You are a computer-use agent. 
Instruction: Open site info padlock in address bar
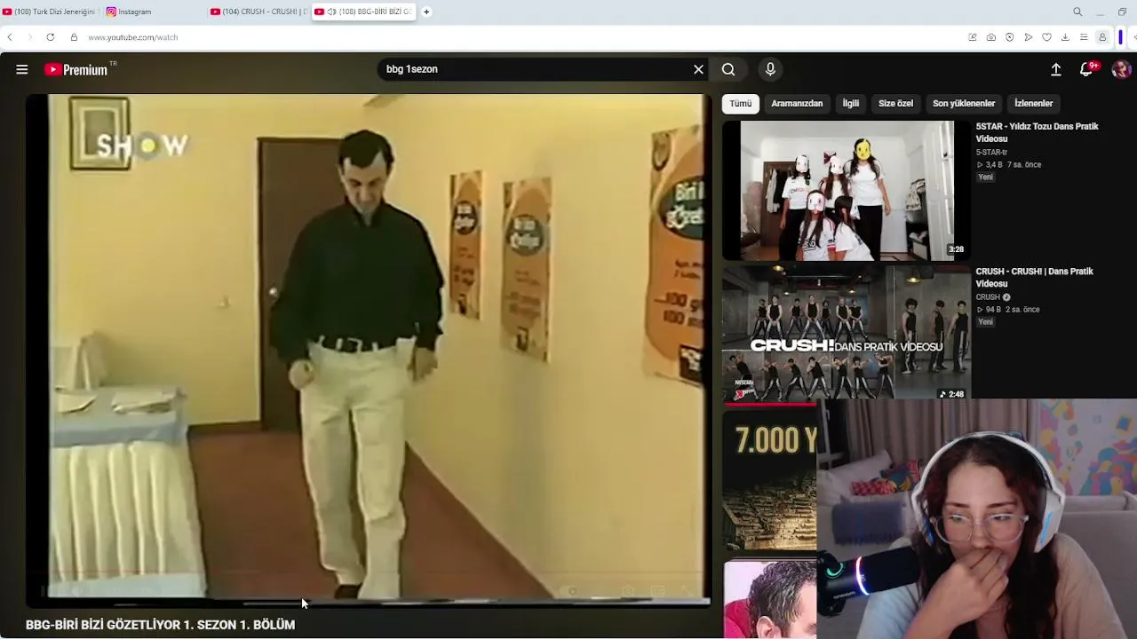(x=74, y=37)
